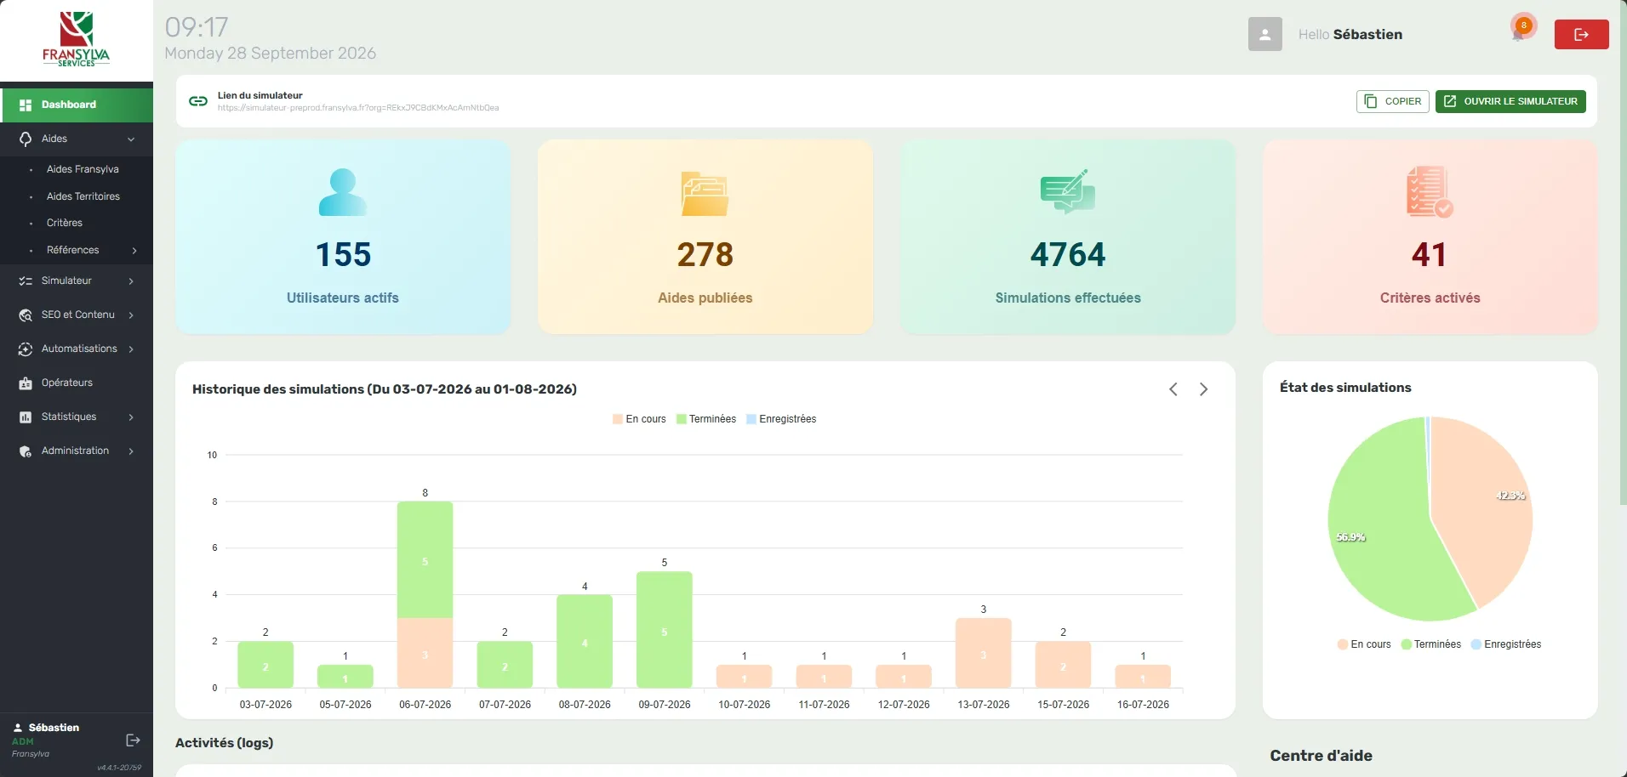Go to next period in simulation history

(x=1203, y=389)
